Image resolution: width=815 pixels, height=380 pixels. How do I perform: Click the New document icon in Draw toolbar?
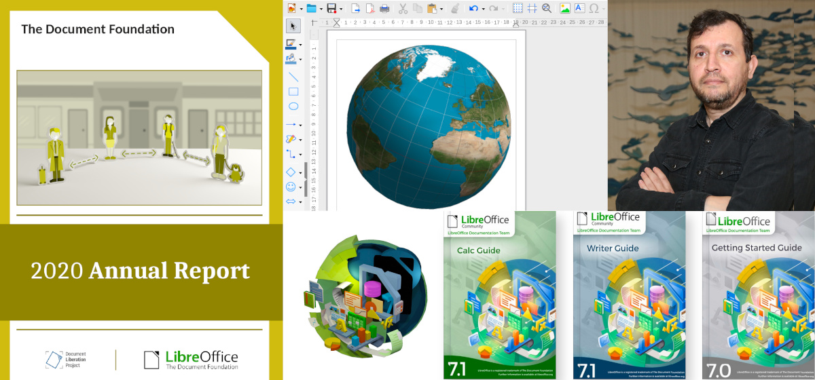click(x=292, y=8)
